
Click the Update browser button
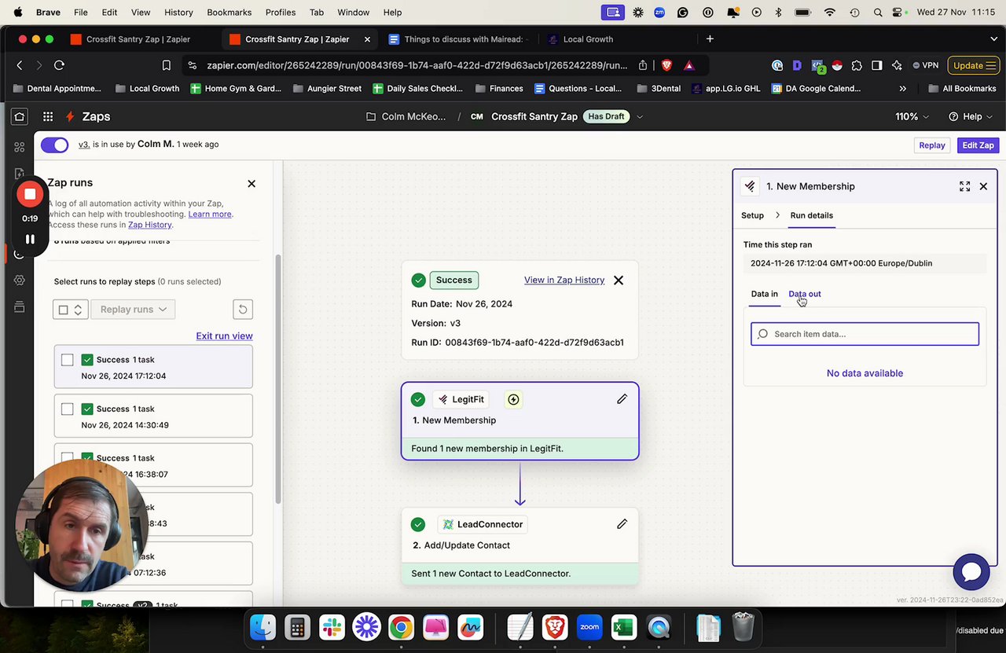973,65
